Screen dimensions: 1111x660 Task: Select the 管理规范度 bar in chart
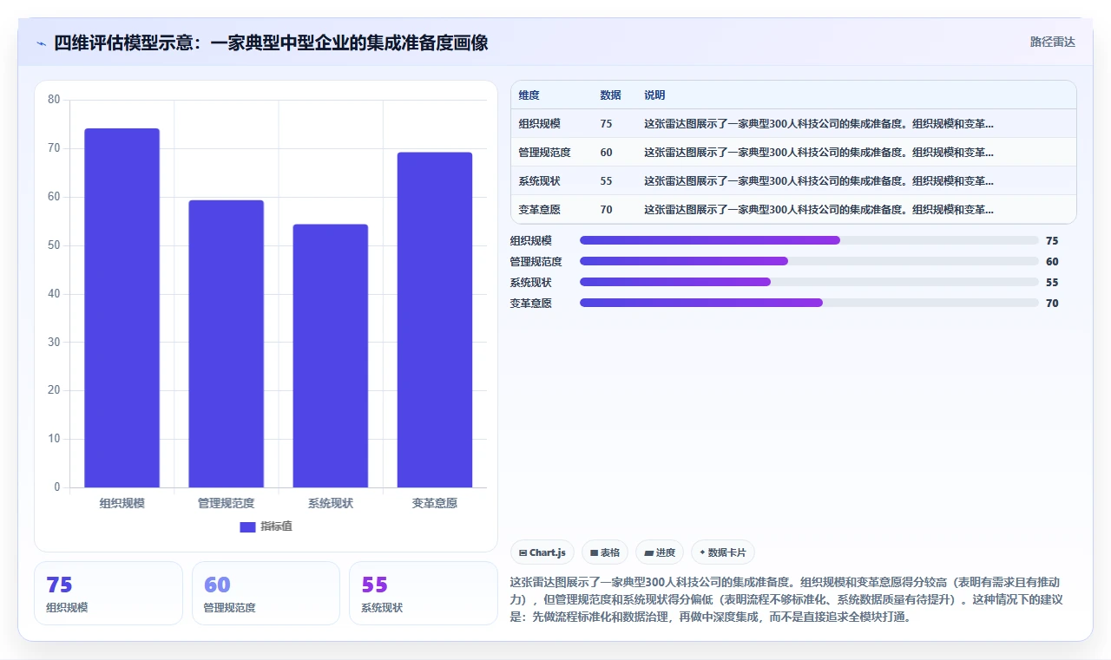[227, 344]
